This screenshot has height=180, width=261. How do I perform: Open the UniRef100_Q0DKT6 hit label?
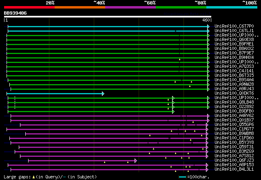click(234, 93)
